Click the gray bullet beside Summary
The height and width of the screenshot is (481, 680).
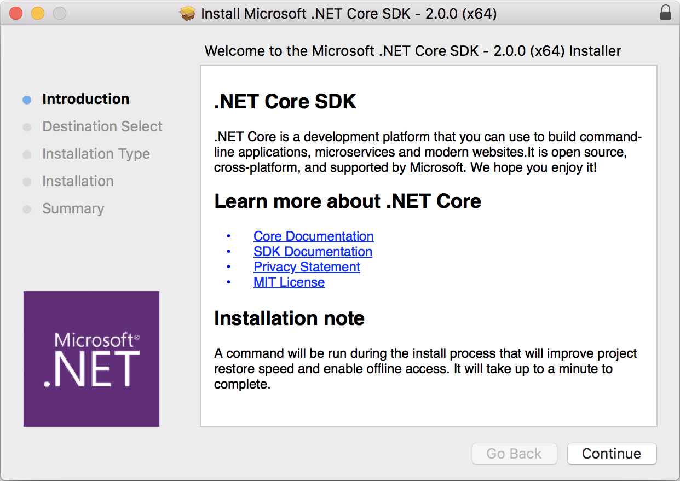tap(27, 210)
